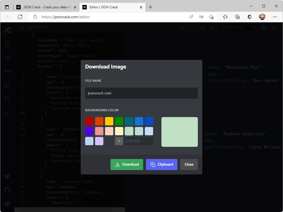The height and width of the screenshot is (212, 283).
Task: Click the Read aloud icon
Action: (191, 17)
